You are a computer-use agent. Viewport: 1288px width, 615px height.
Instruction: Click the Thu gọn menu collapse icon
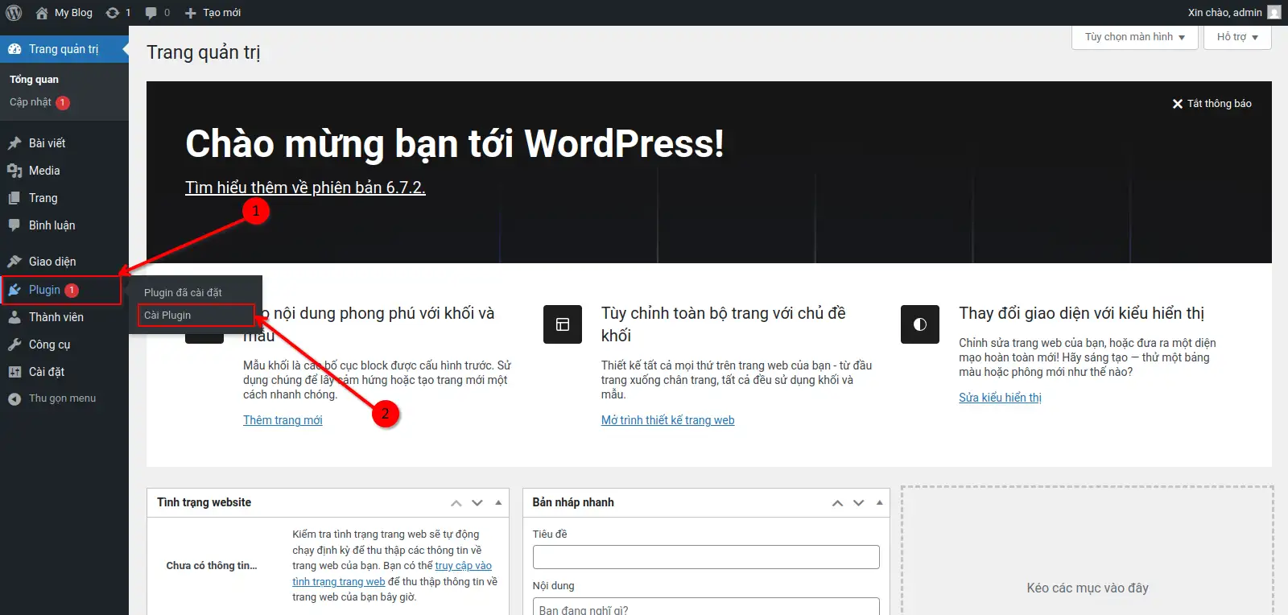coord(14,398)
